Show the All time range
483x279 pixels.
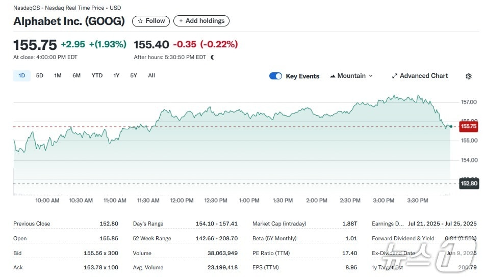[x=151, y=76]
